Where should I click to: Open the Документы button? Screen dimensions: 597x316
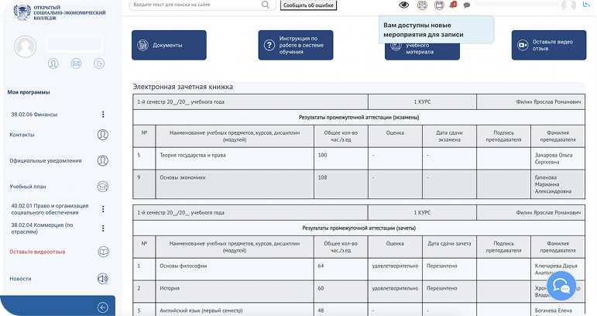169,45
